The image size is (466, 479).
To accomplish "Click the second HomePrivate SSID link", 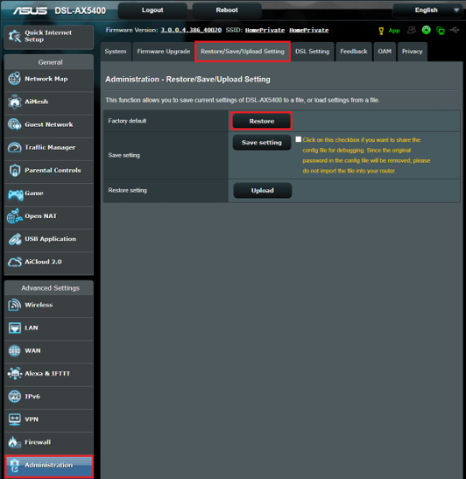I will click(x=309, y=30).
